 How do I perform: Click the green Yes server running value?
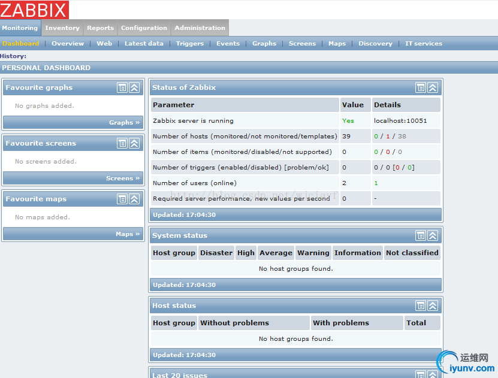tap(348, 120)
